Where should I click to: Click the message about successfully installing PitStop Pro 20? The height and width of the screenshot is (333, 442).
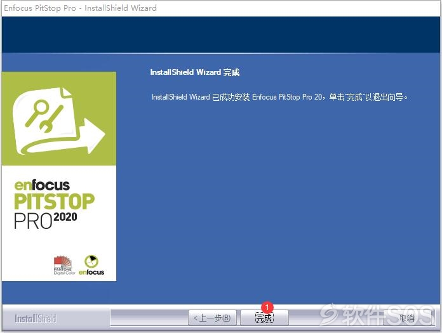(x=279, y=97)
